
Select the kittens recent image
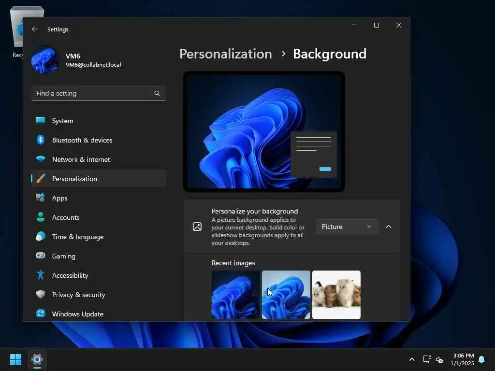[336, 294]
